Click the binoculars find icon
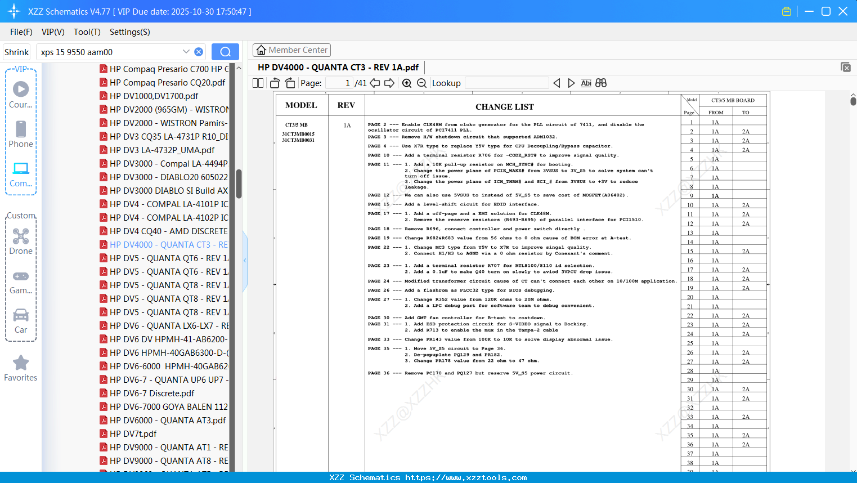This screenshot has height=483, width=857. (601, 83)
